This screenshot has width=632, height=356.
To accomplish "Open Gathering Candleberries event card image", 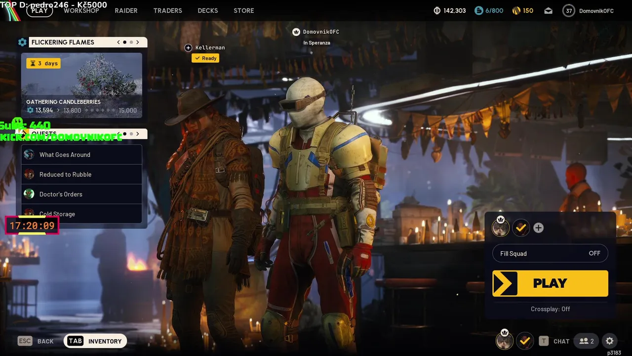I will 81,86.
